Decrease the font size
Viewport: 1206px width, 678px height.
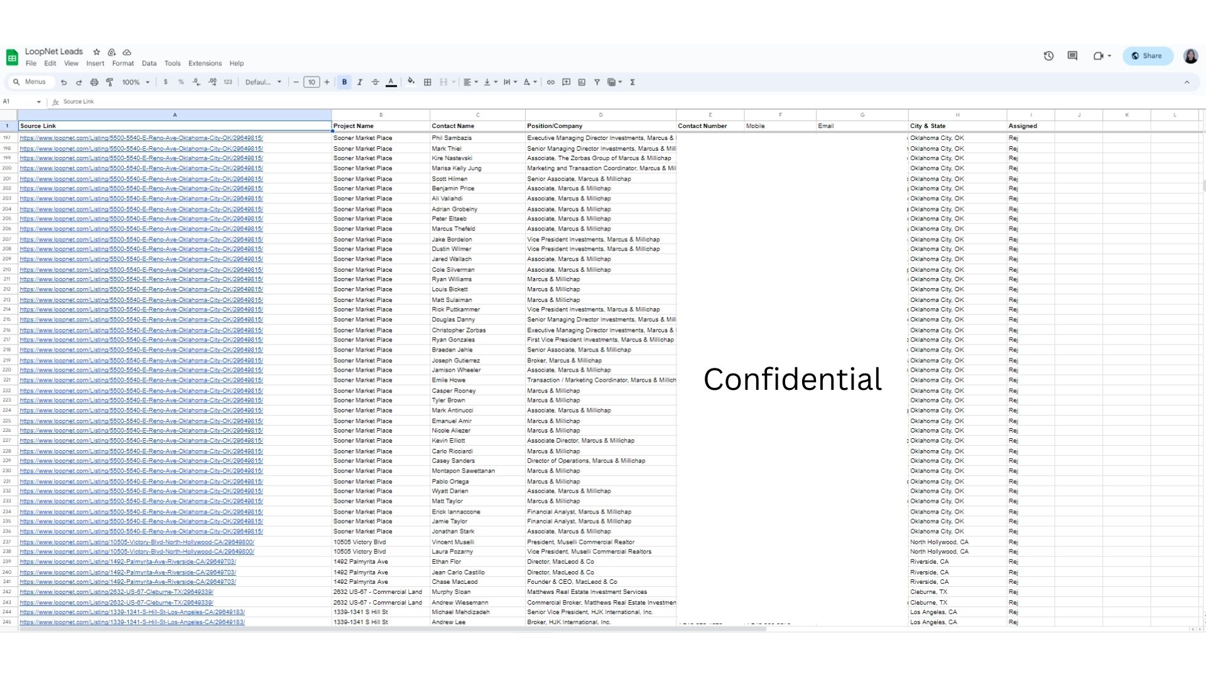(x=296, y=82)
